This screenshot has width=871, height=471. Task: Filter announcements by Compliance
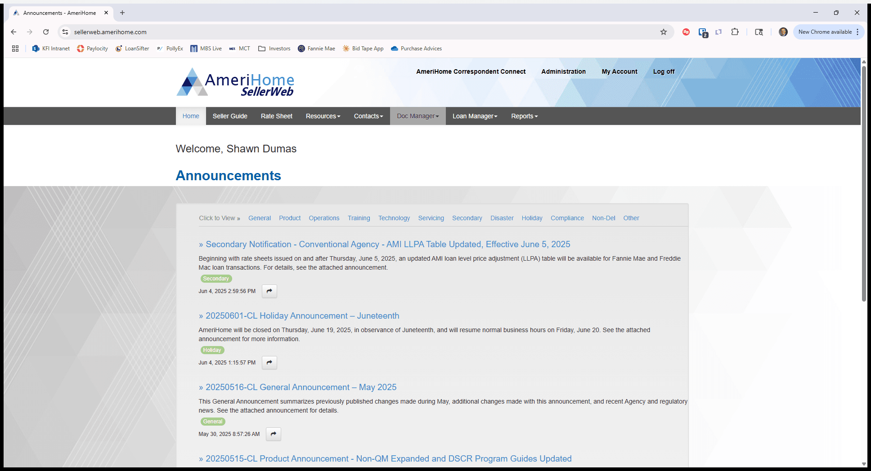pyautogui.click(x=567, y=218)
